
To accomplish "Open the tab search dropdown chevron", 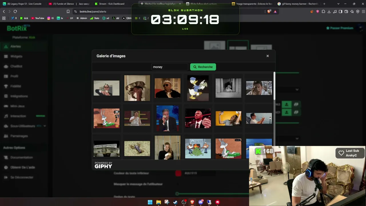I will point(339,4).
